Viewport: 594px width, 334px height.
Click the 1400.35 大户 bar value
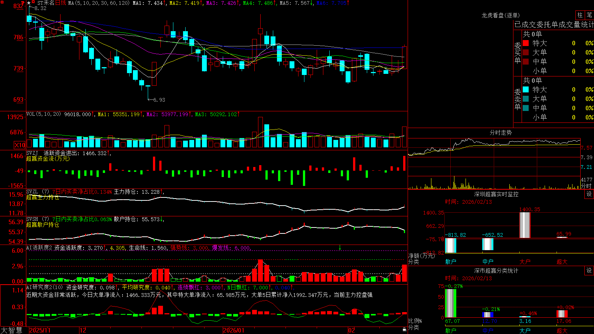(530, 209)
